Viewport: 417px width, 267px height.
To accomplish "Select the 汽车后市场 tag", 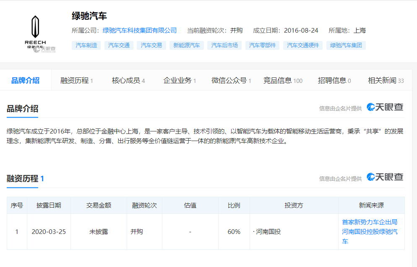I will pos(224,45).
